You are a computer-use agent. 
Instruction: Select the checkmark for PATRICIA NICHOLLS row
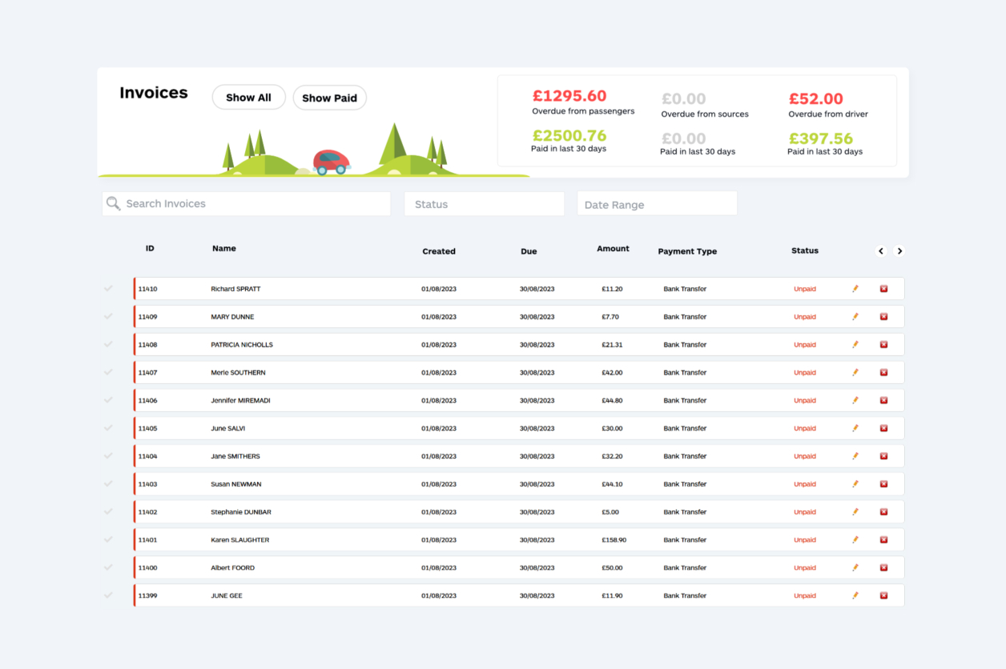(108, 344)
